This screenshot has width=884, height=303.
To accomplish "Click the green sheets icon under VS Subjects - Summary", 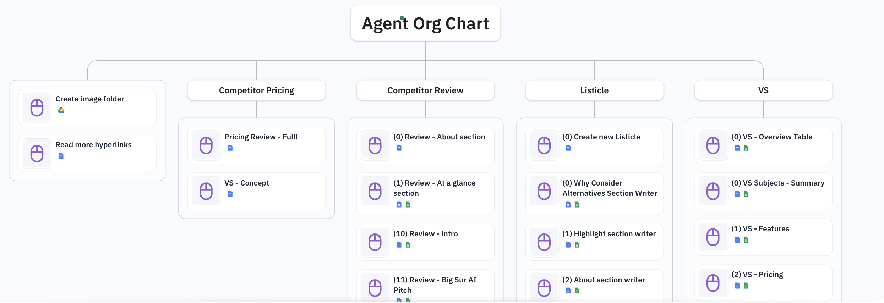I will [x=746, y=194].
